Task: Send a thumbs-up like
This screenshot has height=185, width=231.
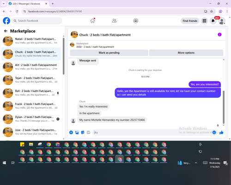Action: pos(221,132)
